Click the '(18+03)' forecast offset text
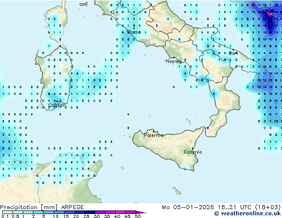 click(268, 207)
